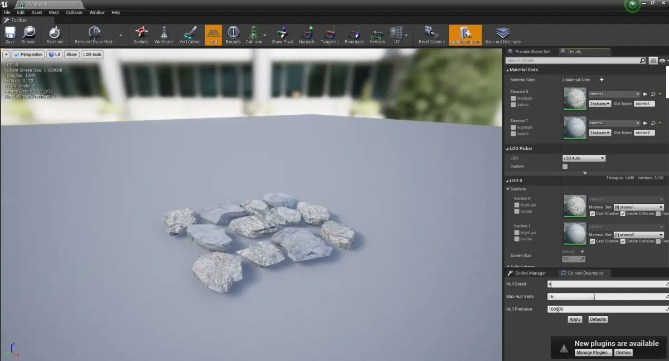Toggle Additional Data display

pos(465,35)
